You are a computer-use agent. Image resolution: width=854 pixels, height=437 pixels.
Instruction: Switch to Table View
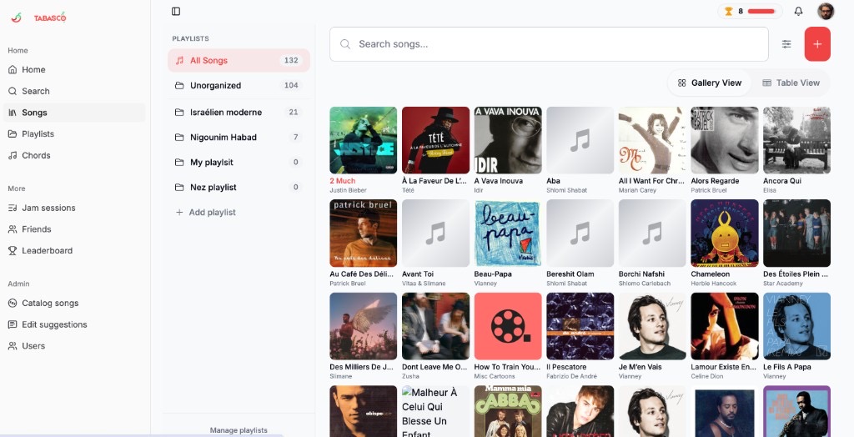[791, 83]
